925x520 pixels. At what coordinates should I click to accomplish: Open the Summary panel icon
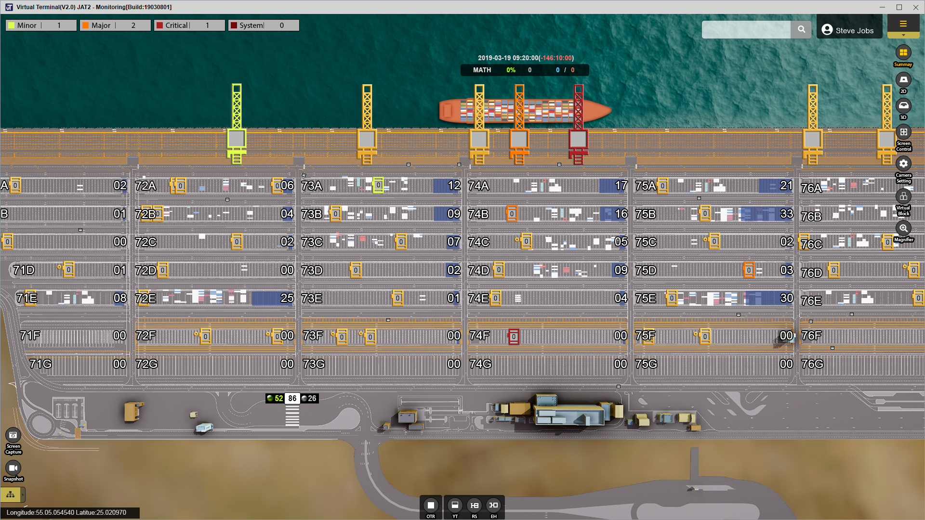pyautogui.click(x=903, y=52)
